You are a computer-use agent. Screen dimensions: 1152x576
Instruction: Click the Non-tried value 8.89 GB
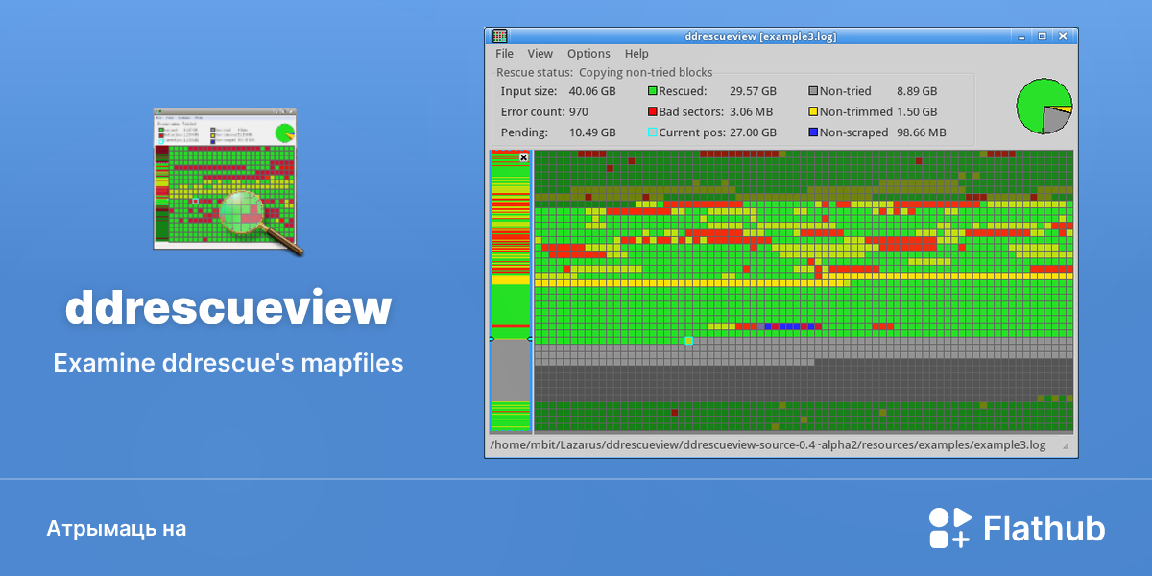[917, 91]
